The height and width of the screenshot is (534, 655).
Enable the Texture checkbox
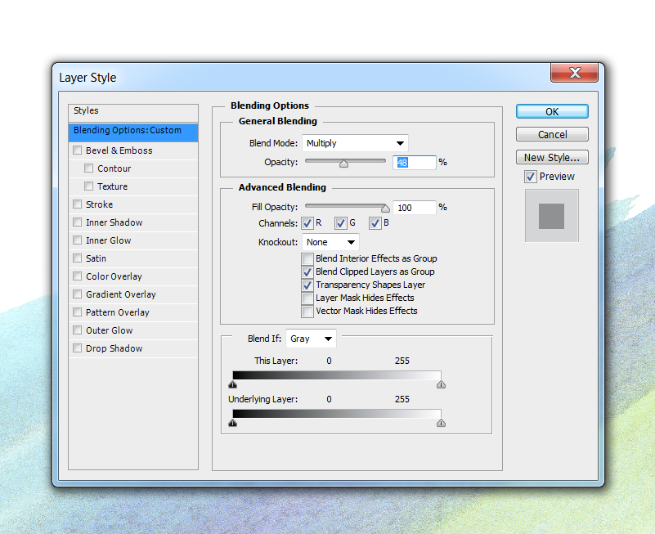click(x=88, y=186)
